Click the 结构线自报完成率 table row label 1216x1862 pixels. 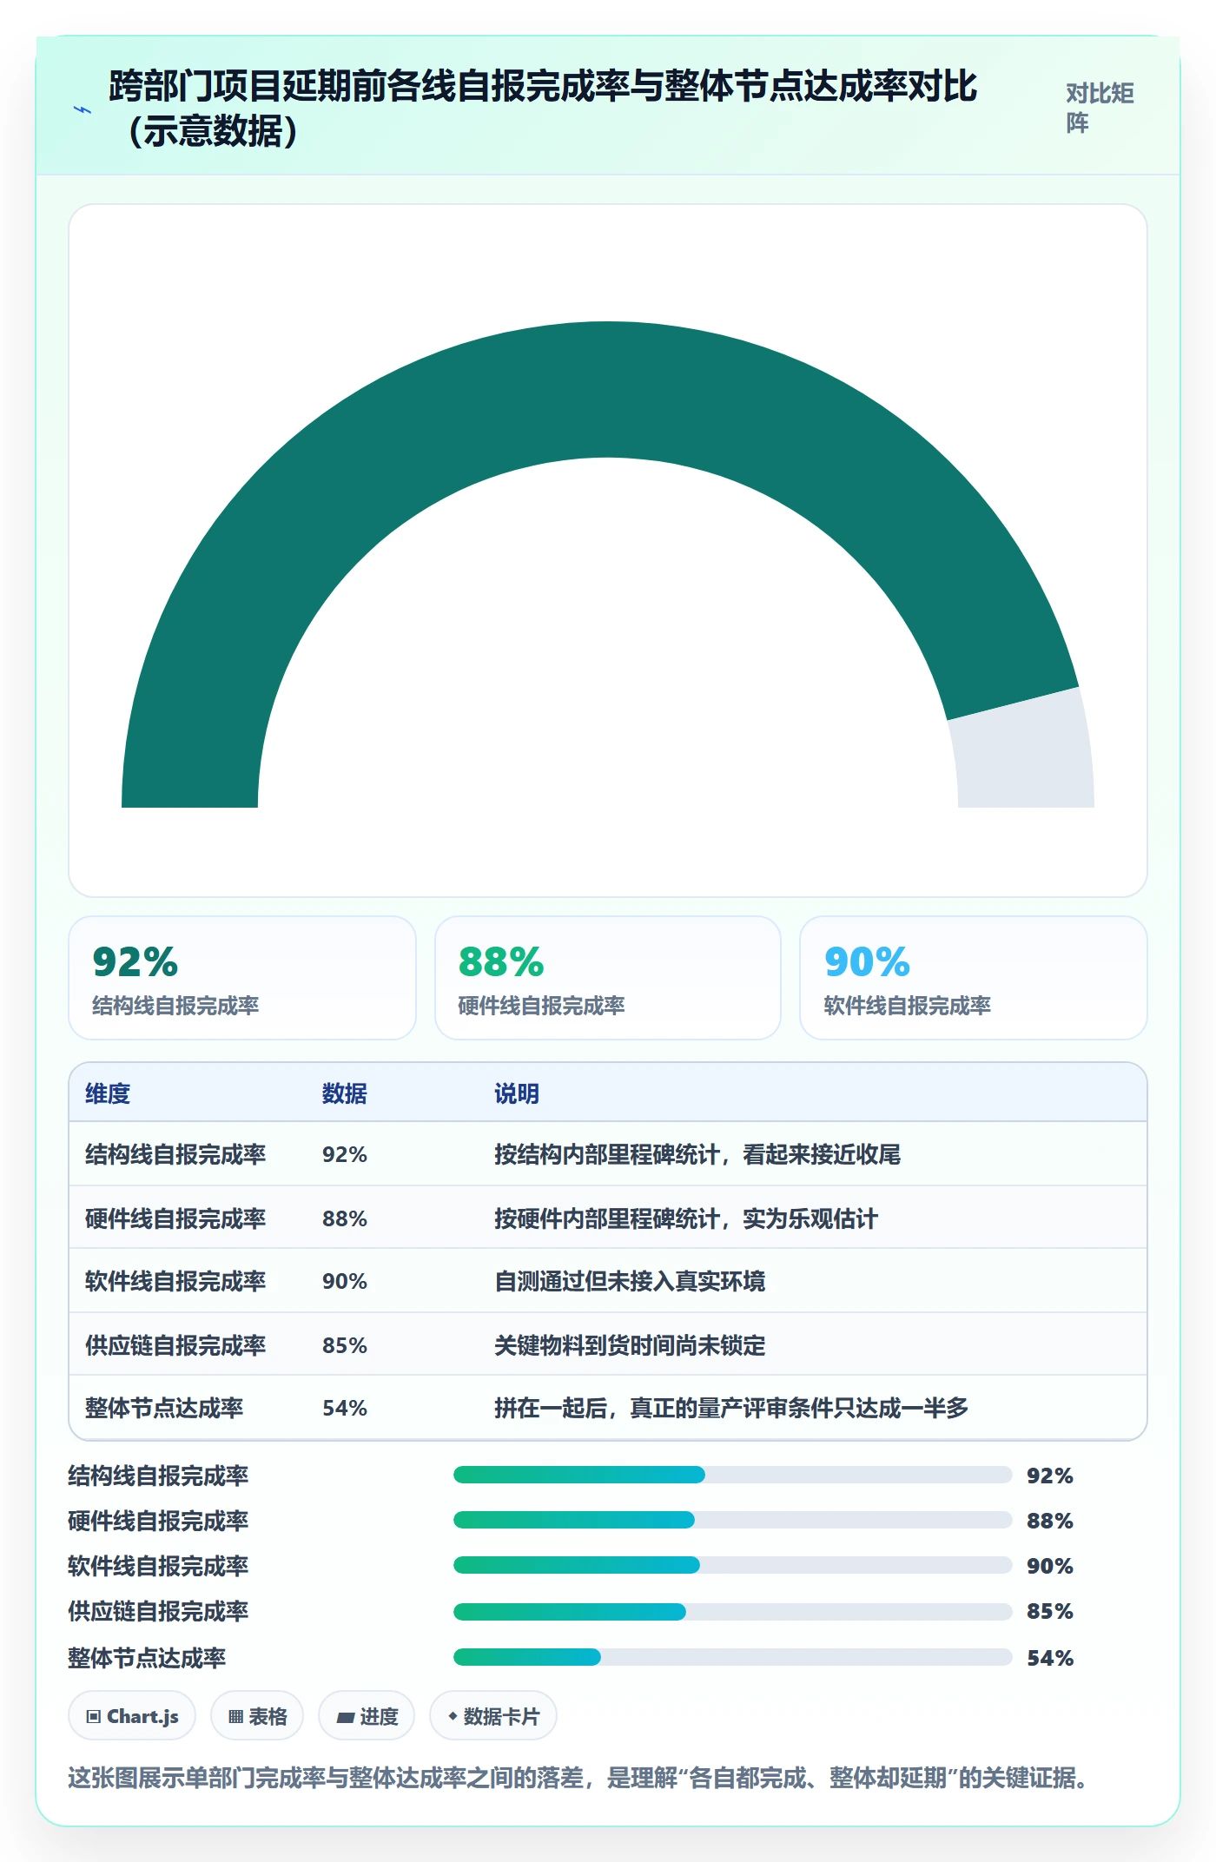(x=175, y=1154)
